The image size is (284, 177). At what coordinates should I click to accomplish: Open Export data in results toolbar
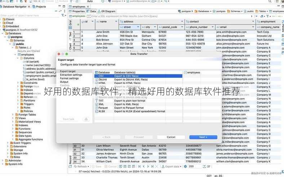171,167
